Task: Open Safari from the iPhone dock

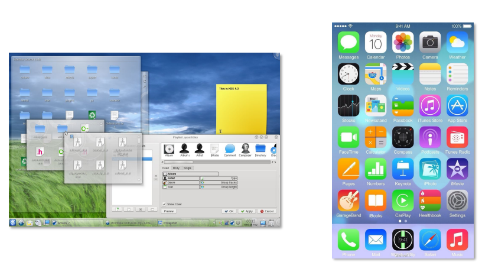Action: (430, 240)
